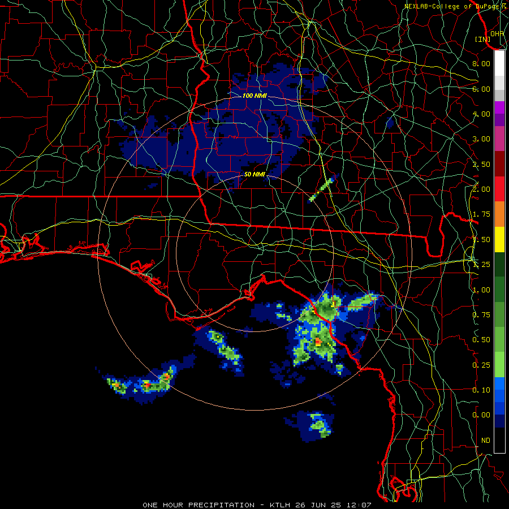Click the 0.25 legend value
Screen dimensions: 509x509
click(481, 365)
